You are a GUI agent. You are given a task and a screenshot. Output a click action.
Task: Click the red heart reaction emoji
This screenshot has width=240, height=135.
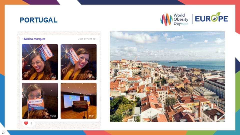tap(26, 123)
